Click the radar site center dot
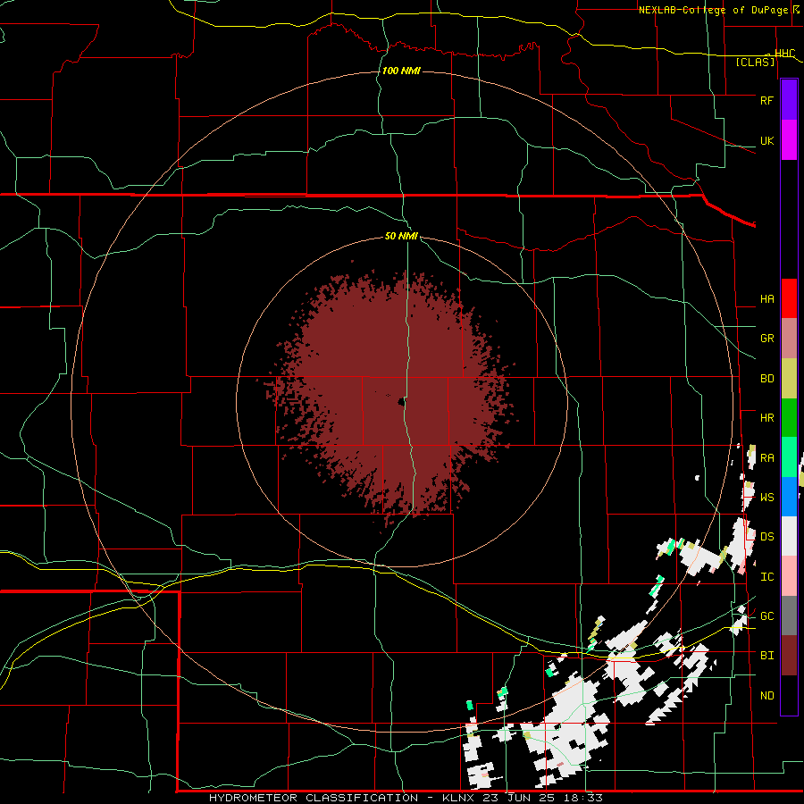Screen dimensions: 804x804 pyautogui.click(x=401, y=402)
